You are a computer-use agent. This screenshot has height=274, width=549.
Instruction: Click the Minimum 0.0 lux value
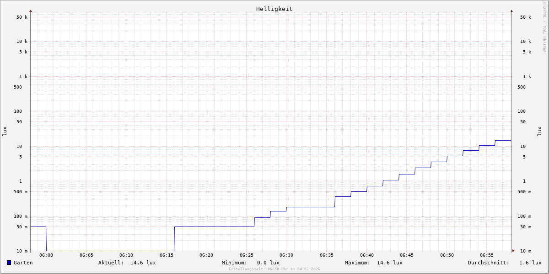(268, 263)
